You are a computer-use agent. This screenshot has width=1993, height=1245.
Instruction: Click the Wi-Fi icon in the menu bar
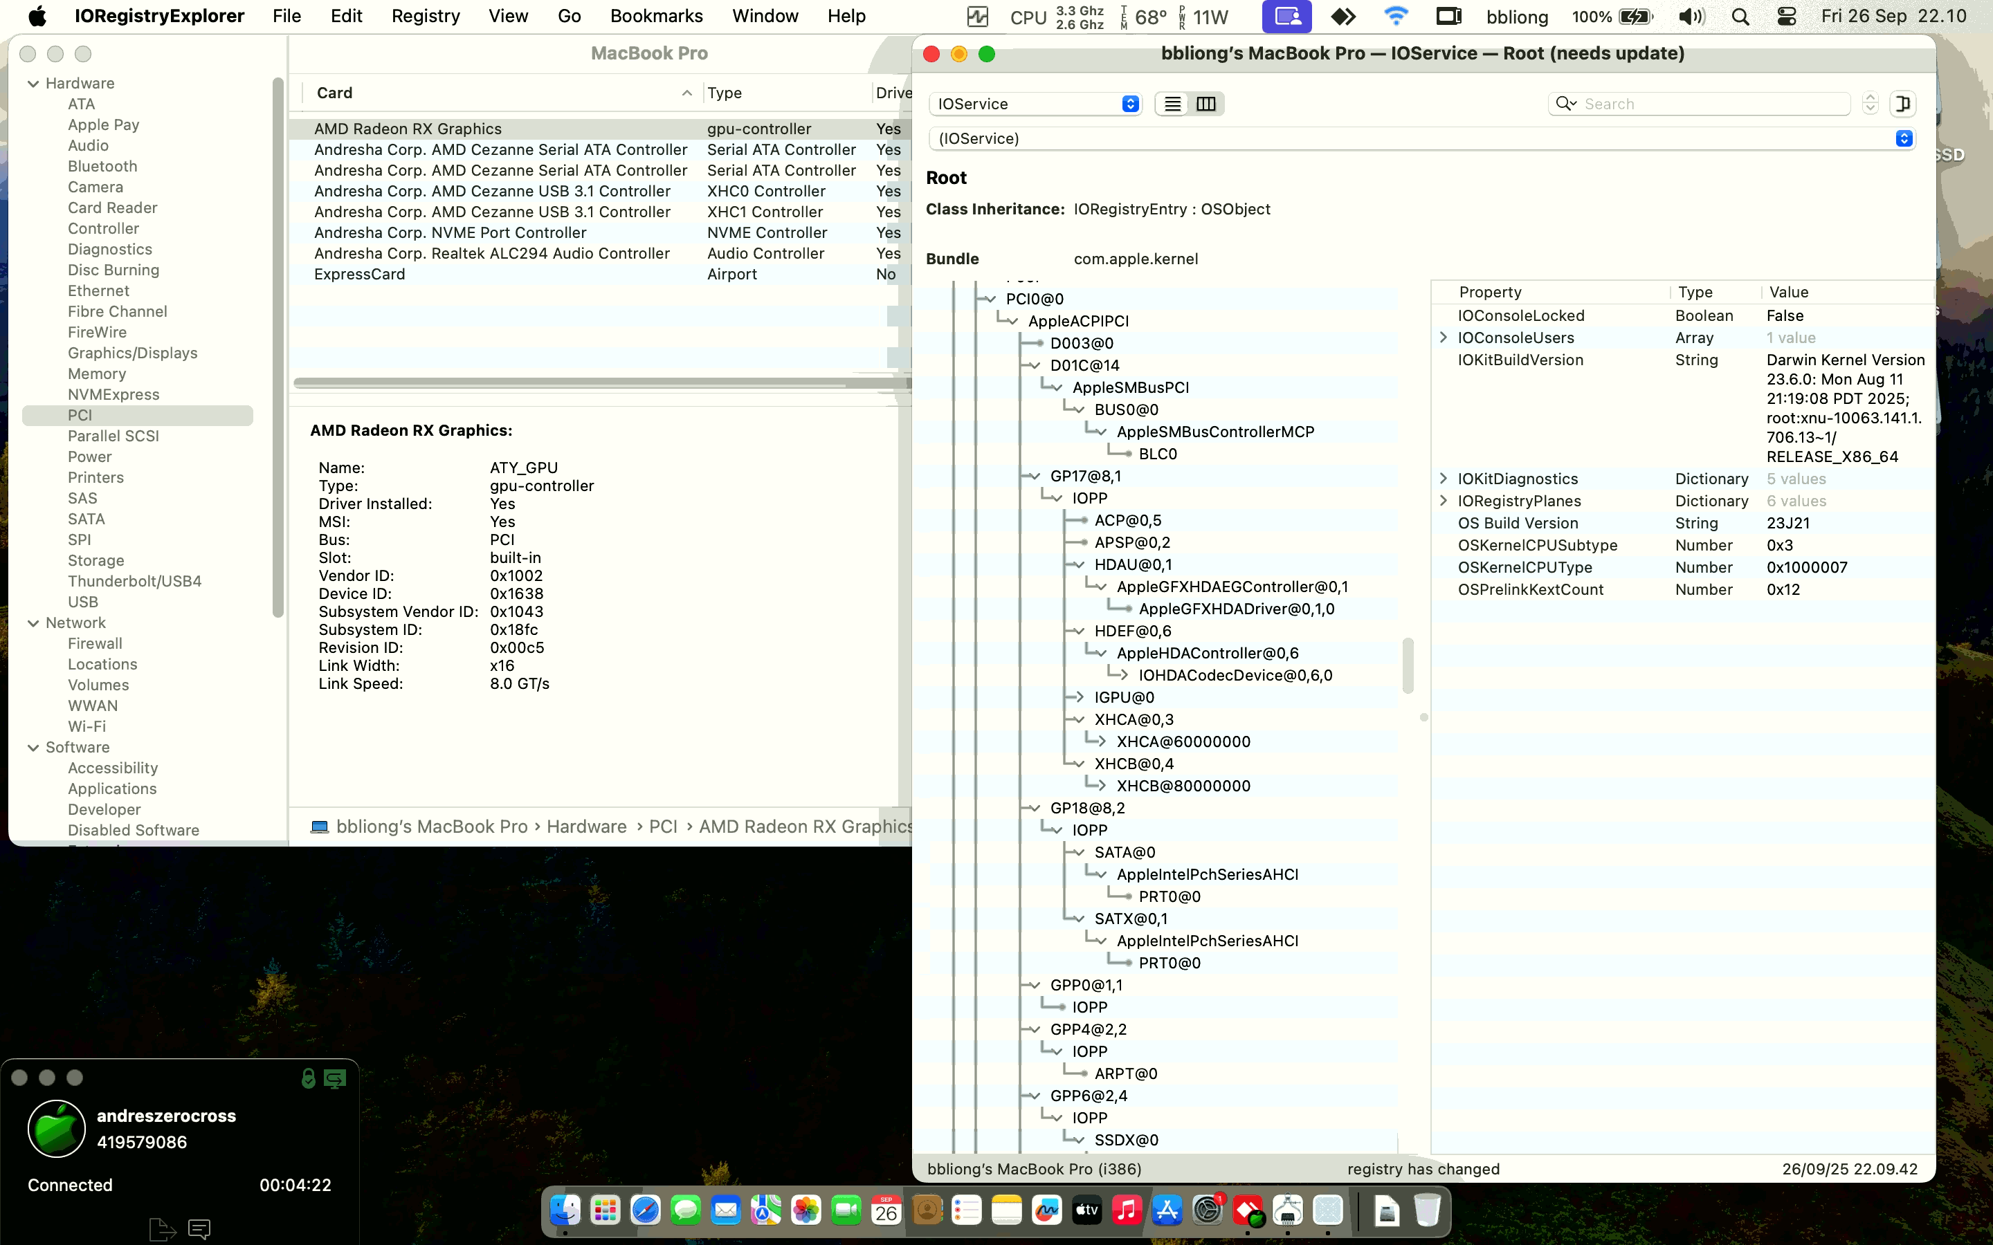point(1396,17)
